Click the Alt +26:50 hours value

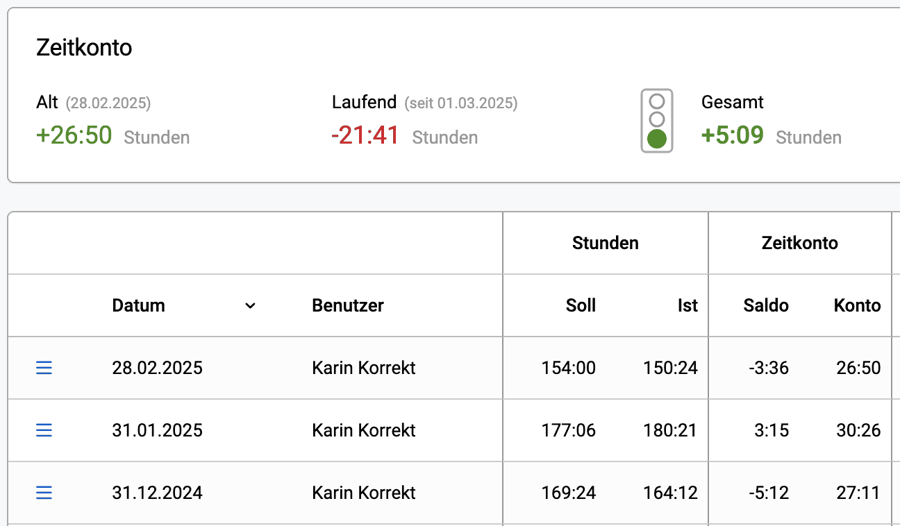74,135
